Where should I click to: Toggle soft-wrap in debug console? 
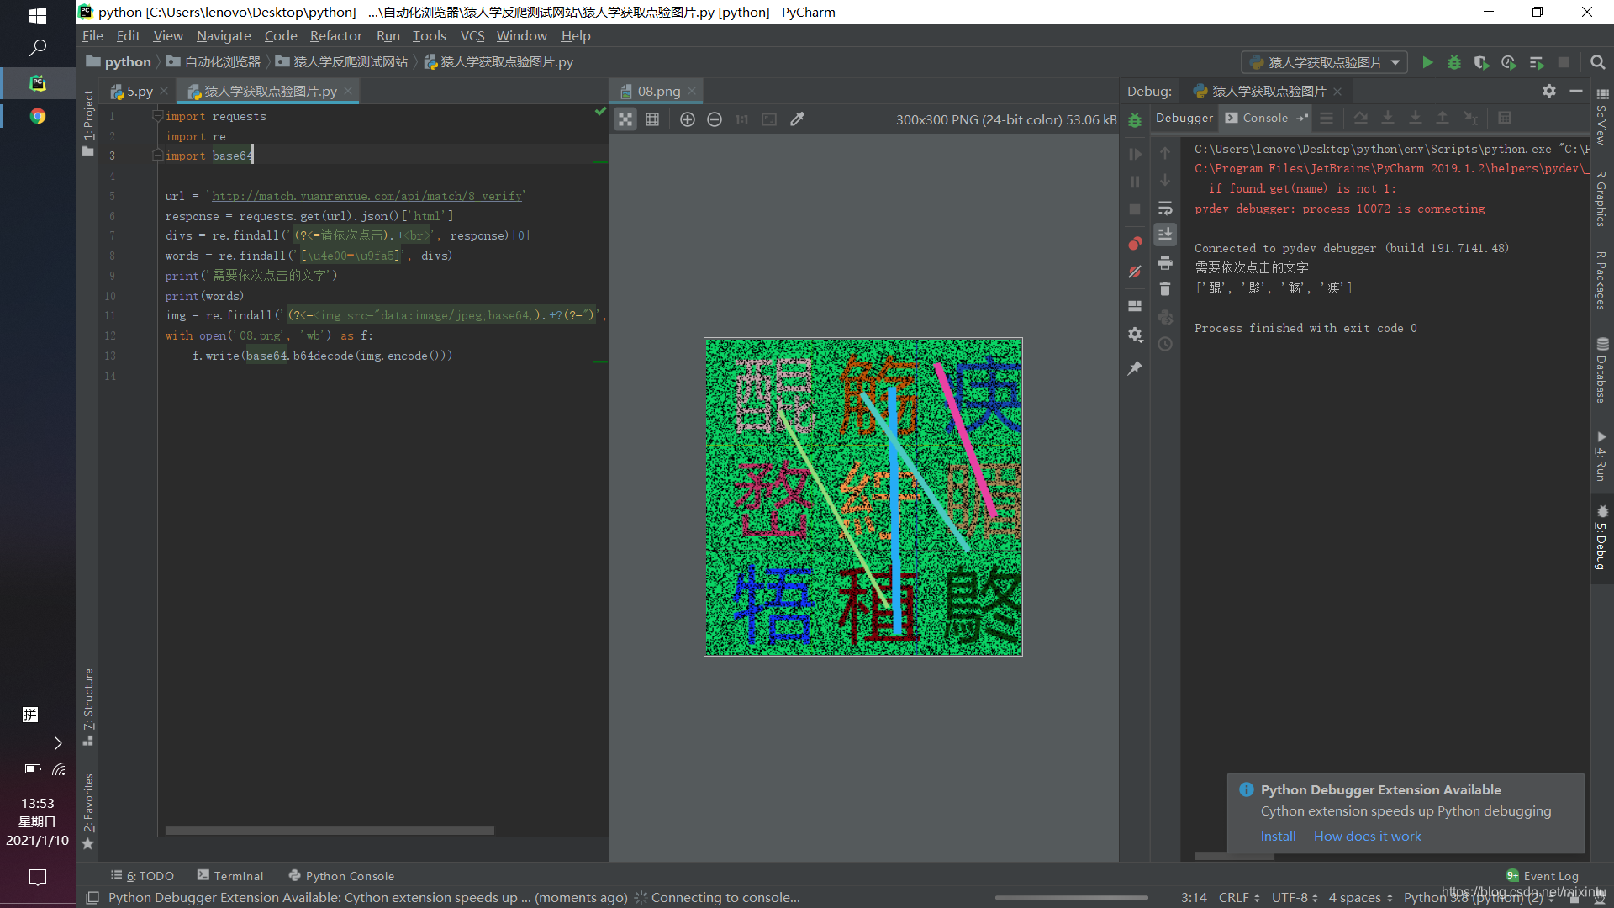pyautogui.click(x=1165, y=208)
